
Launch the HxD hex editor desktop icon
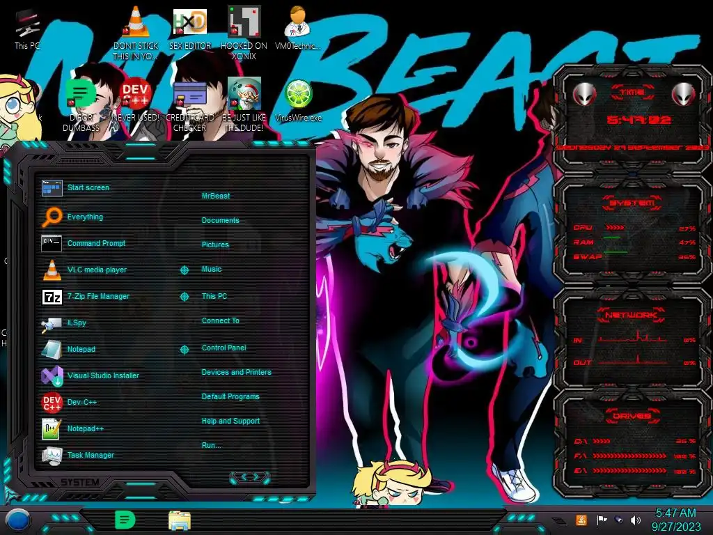click(190, 28)
